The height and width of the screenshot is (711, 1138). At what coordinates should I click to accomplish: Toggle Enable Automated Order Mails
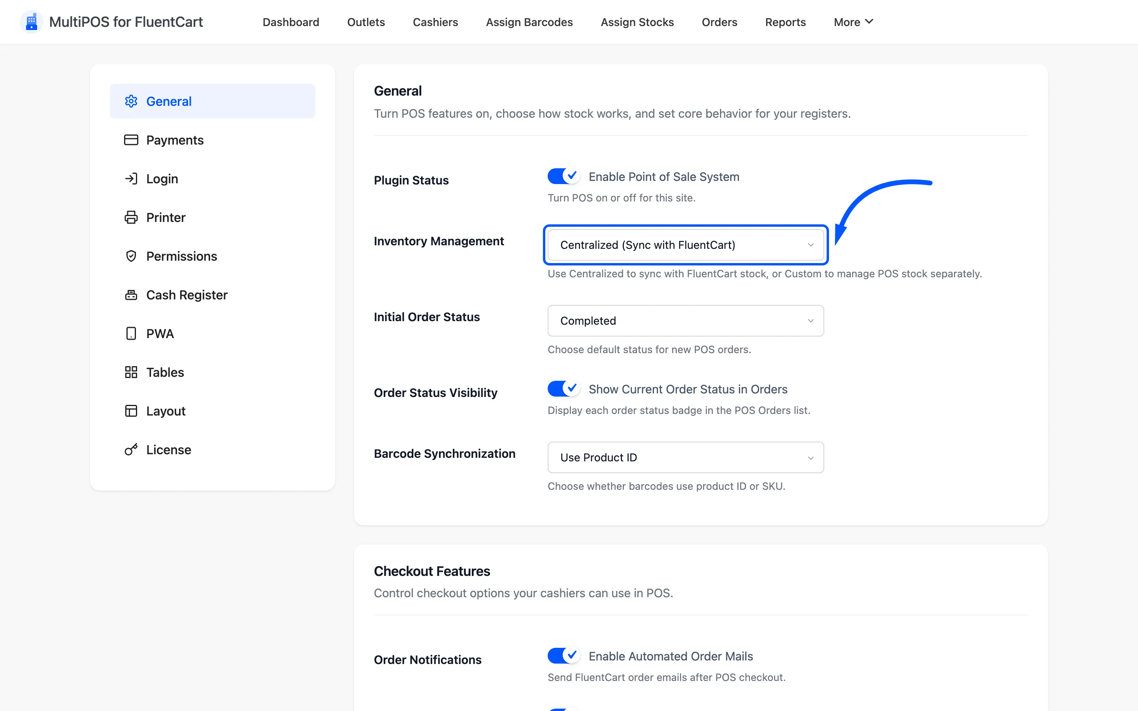point(563,656)
